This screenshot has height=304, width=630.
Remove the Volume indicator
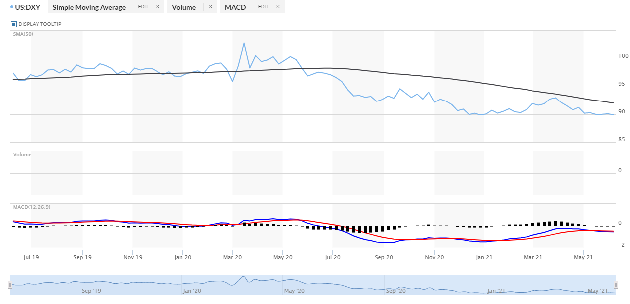(210, 7)
